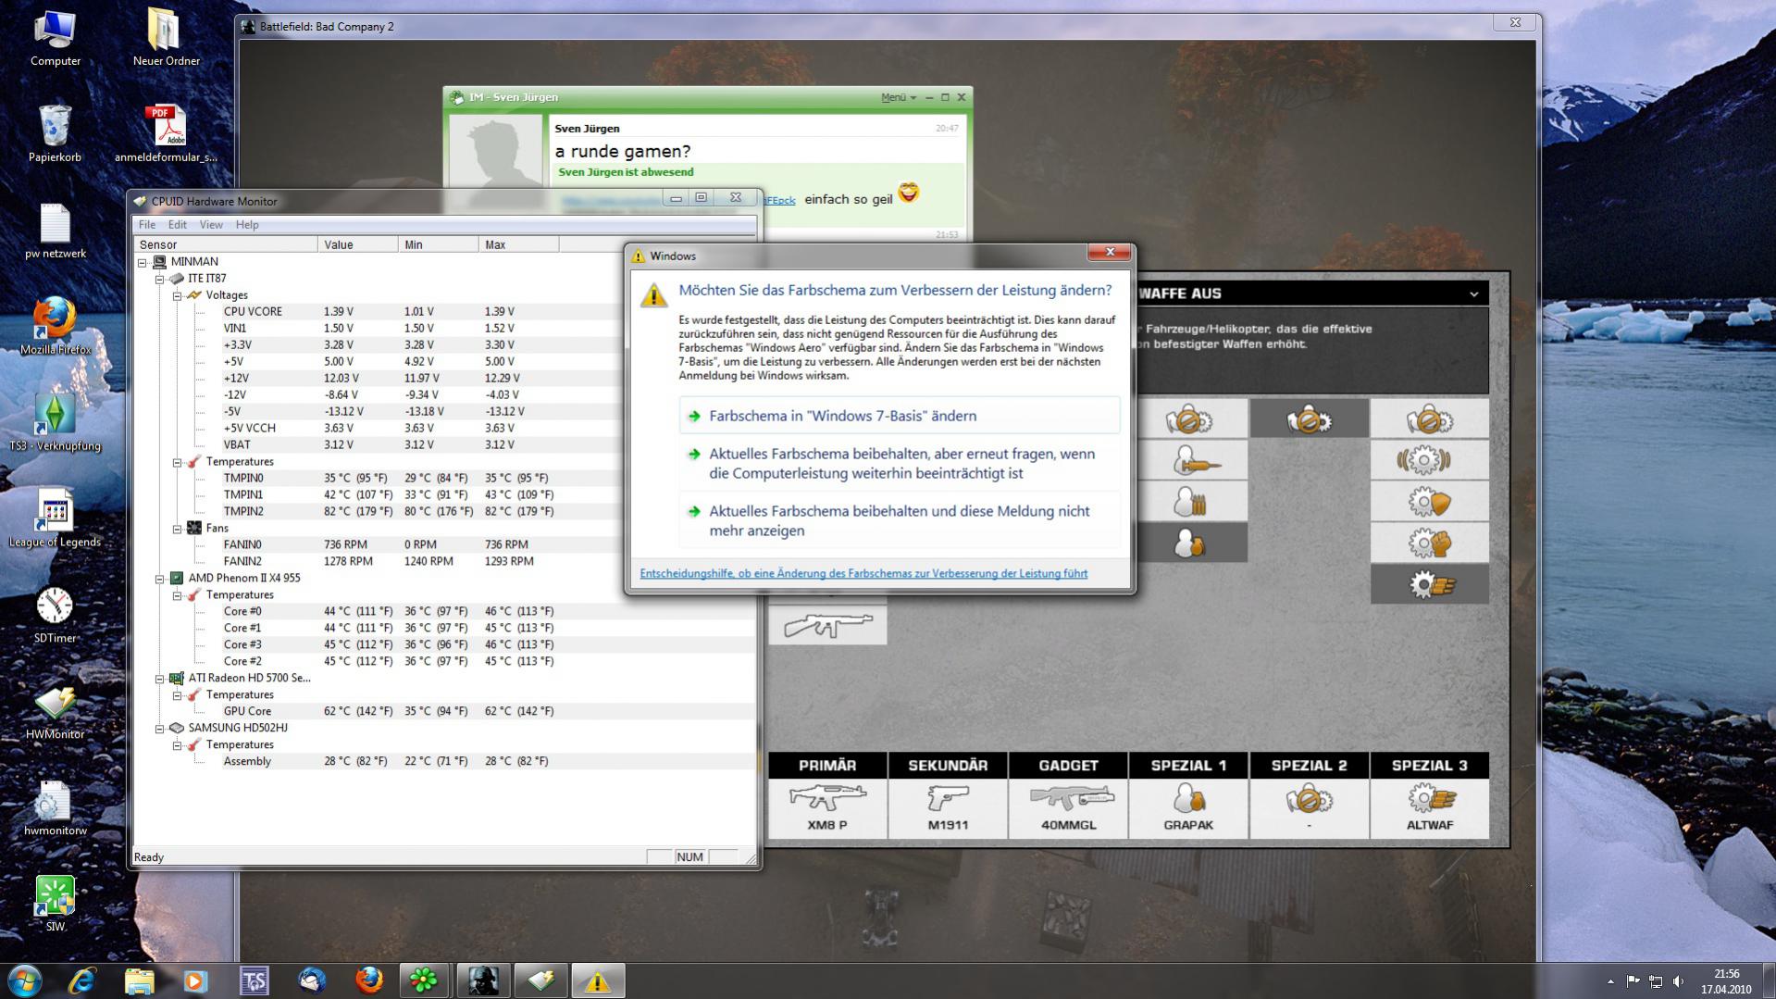Open the volume speaker tray icon
The height and width of the screenshot is (999, 1776).
[x=1678, y=981]
